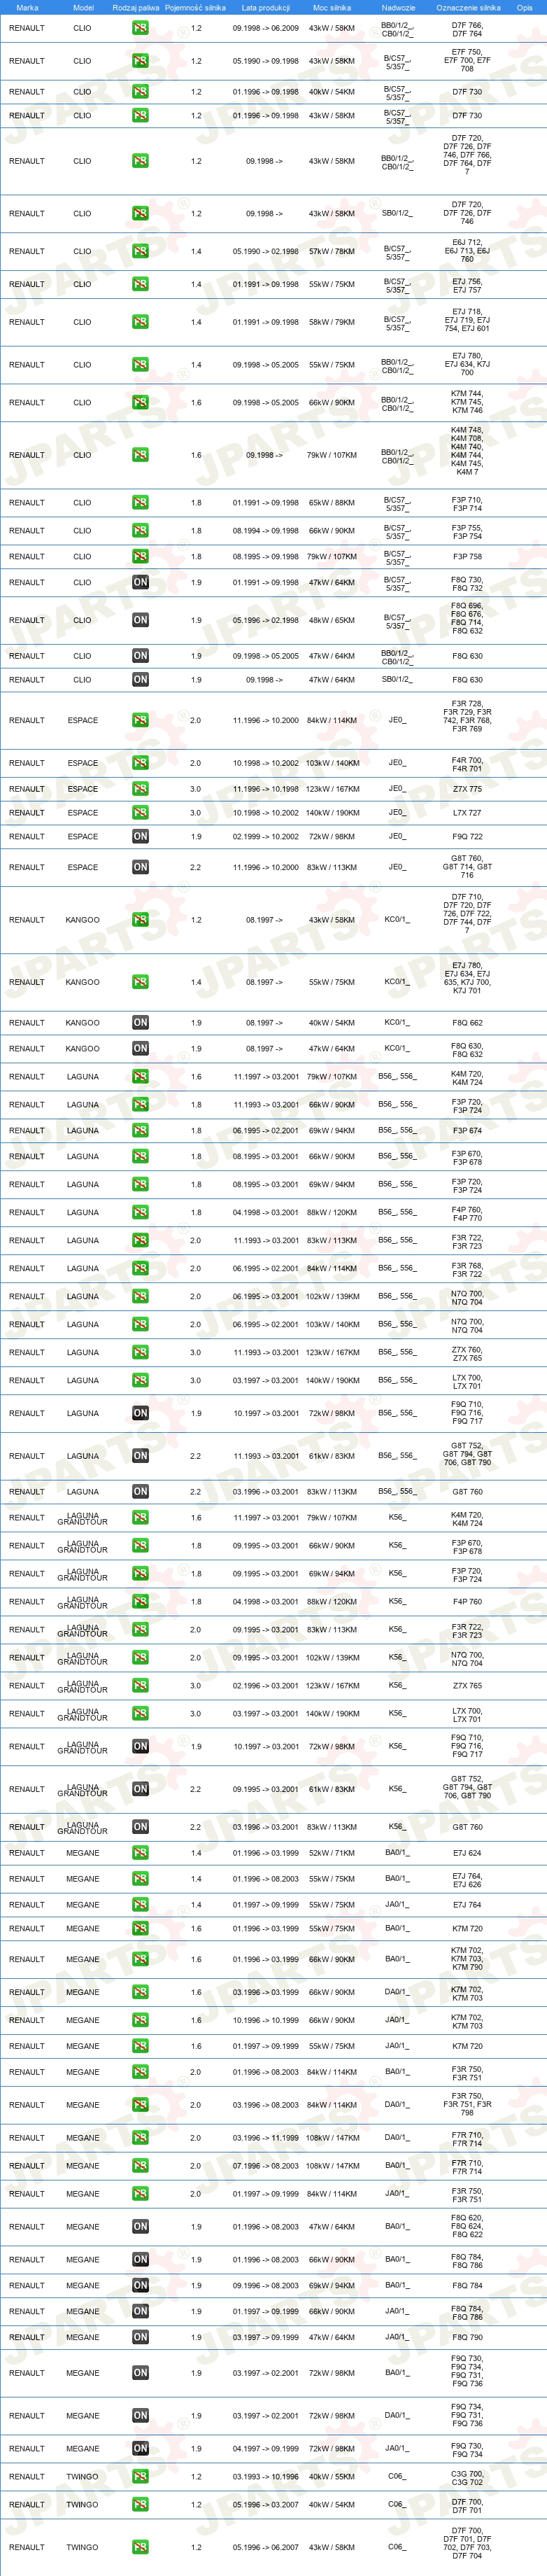The height and width of the screenshot is (2576, 547).
Task: Click petrol icon for Twingo 43kW/58KM
Action: pos(140,2547)
